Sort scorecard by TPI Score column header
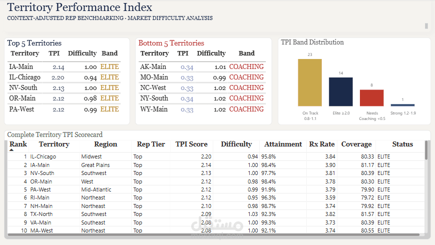 point(191,144)
